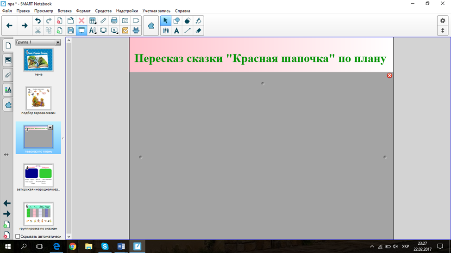Image resolution: width=451 pixels, height=253 pixels.
Task: Open the 'авторская и народная' slide thumbnail
Action: tap(38, 175)
